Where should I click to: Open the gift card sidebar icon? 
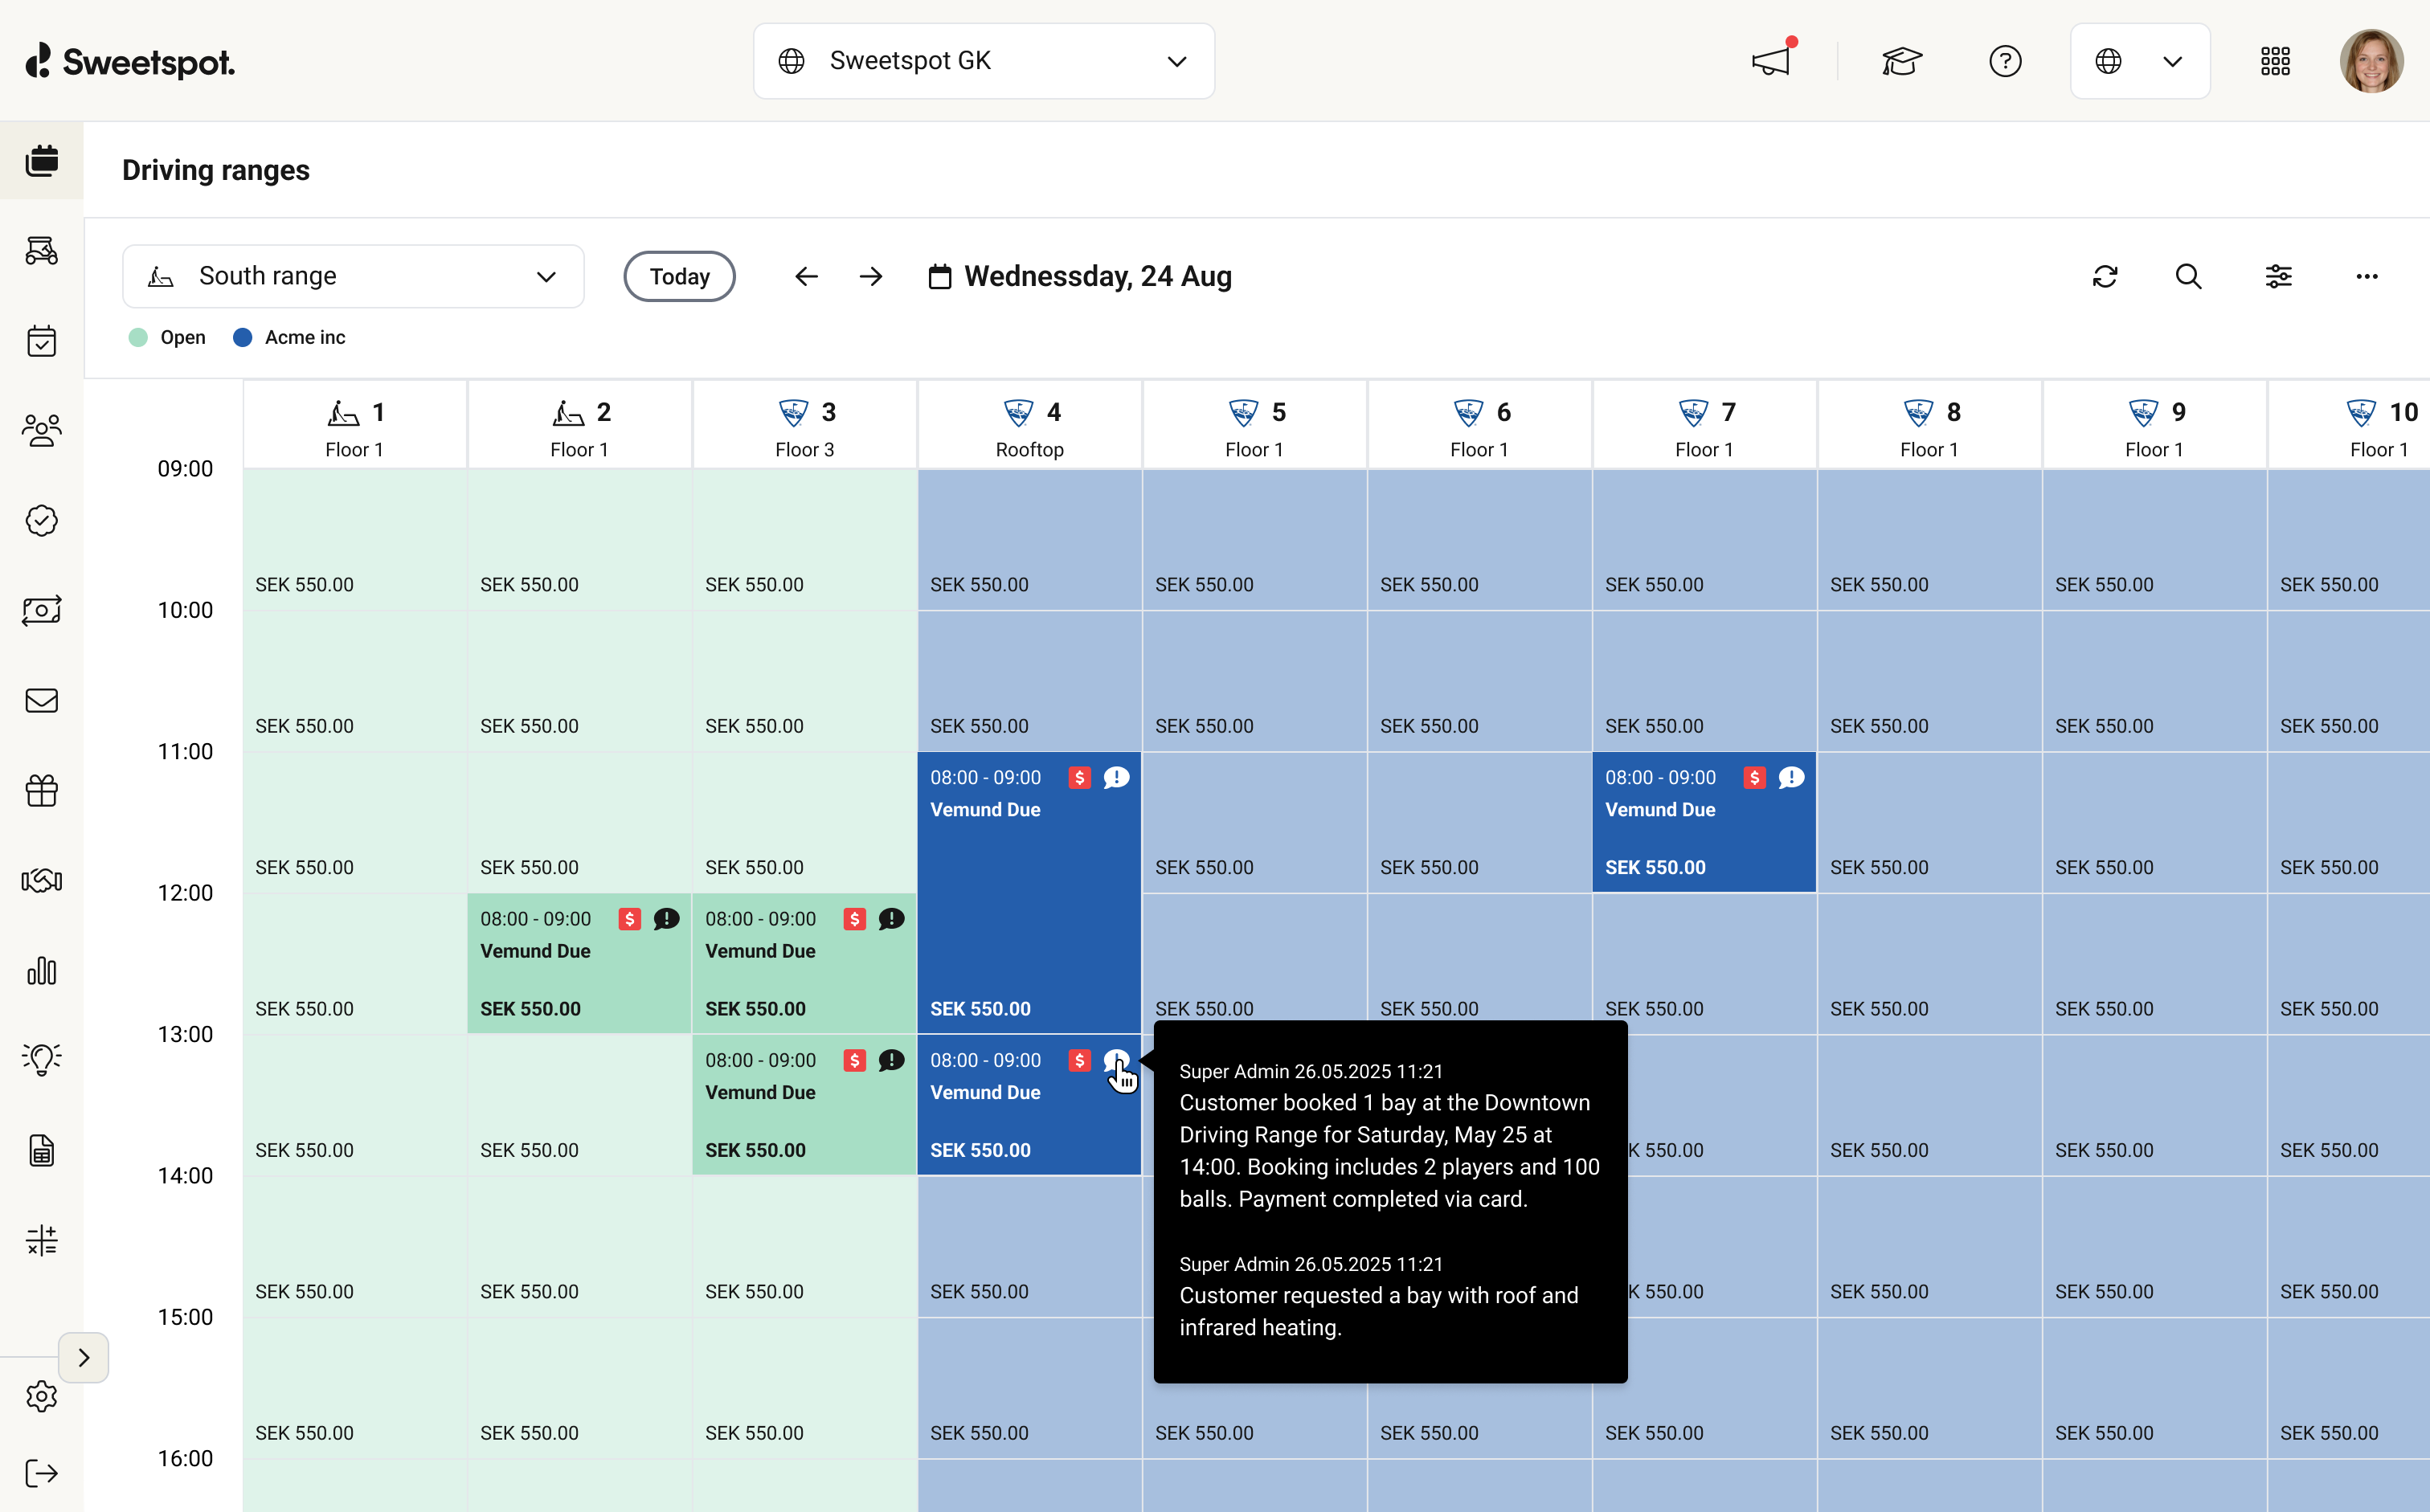42,791
